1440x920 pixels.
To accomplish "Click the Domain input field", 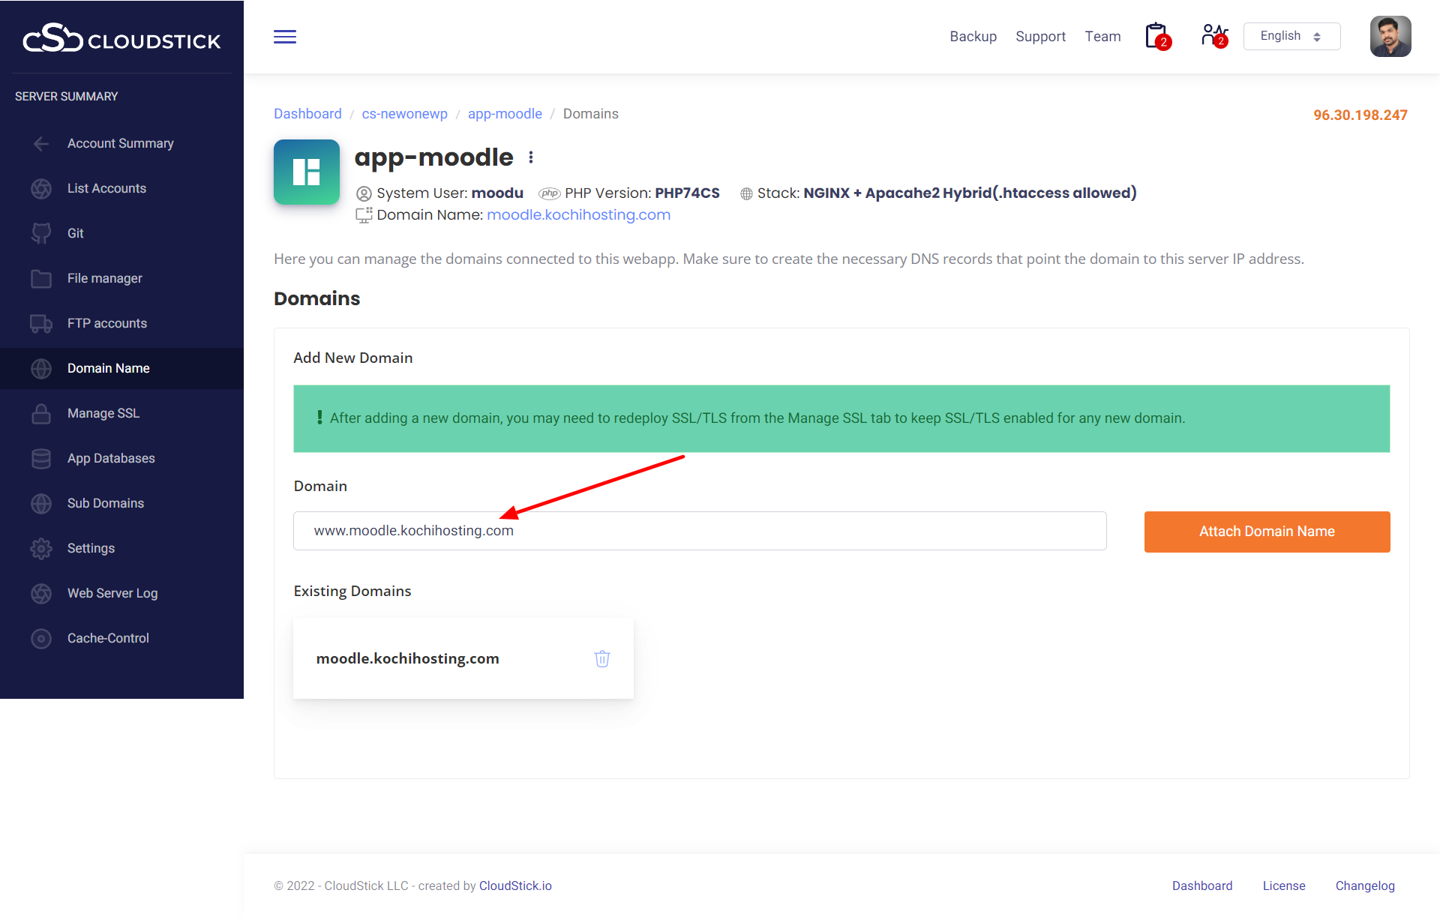I will point(699,531).
